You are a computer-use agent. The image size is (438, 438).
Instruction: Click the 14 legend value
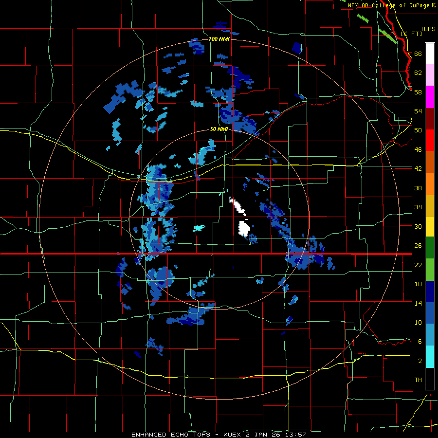(x=418, y=303)
